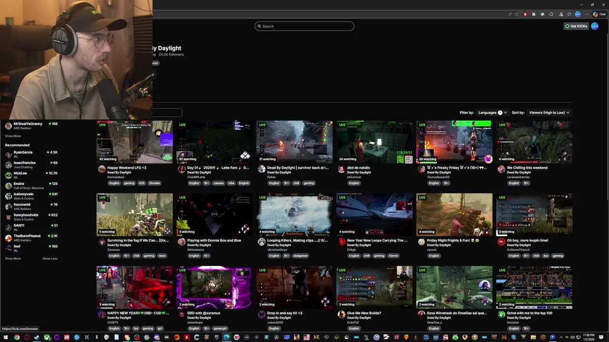Click the Horror tag under DHigh stream

coord(393,256)
